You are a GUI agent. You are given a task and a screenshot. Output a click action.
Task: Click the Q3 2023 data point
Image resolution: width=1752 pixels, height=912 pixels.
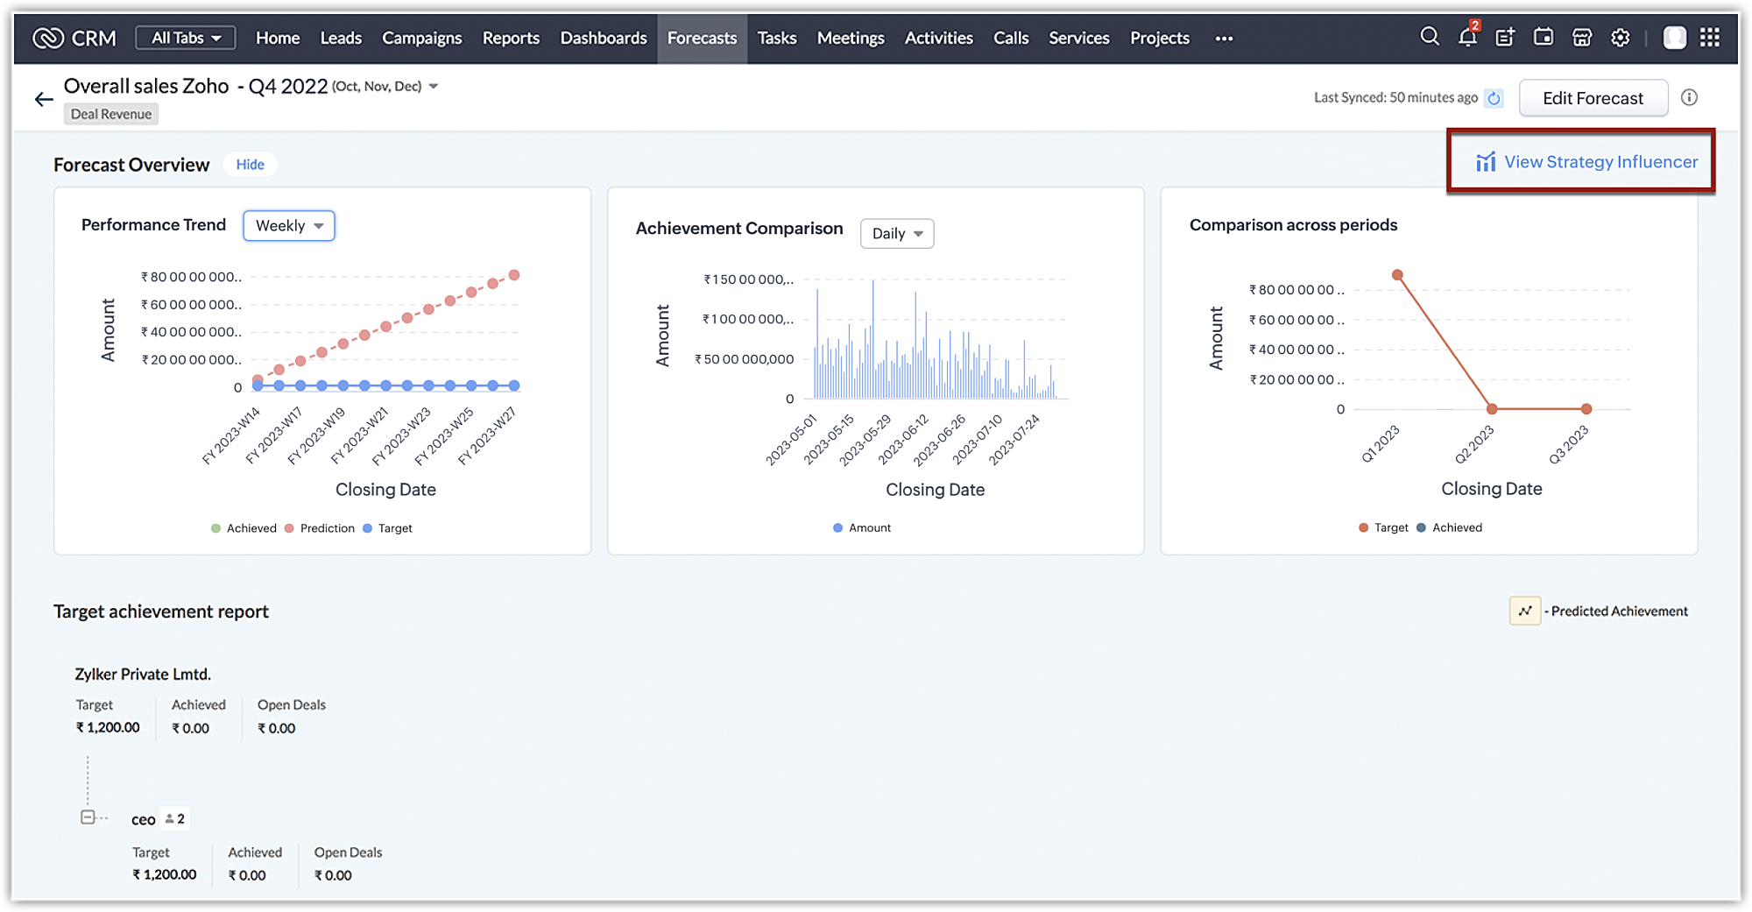(x=1586, y=409)
